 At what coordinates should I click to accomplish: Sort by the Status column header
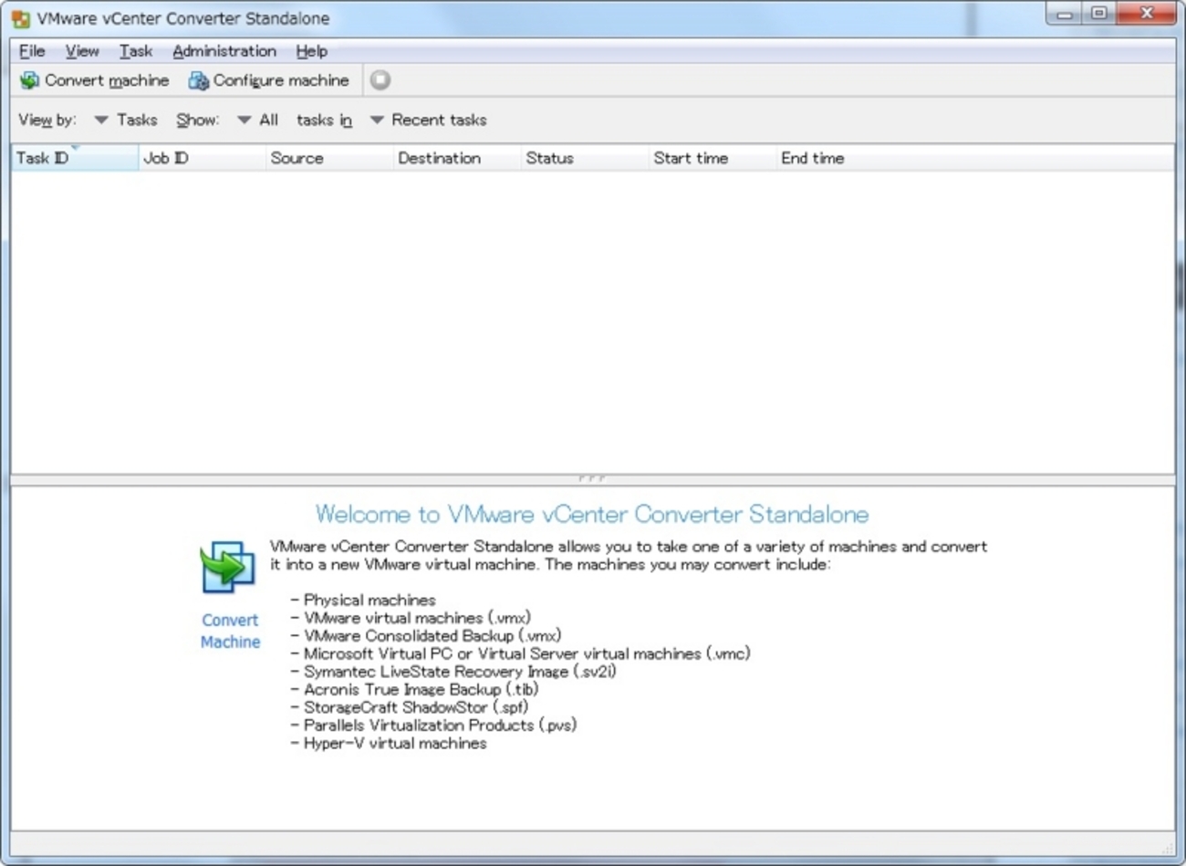[586, 158]
